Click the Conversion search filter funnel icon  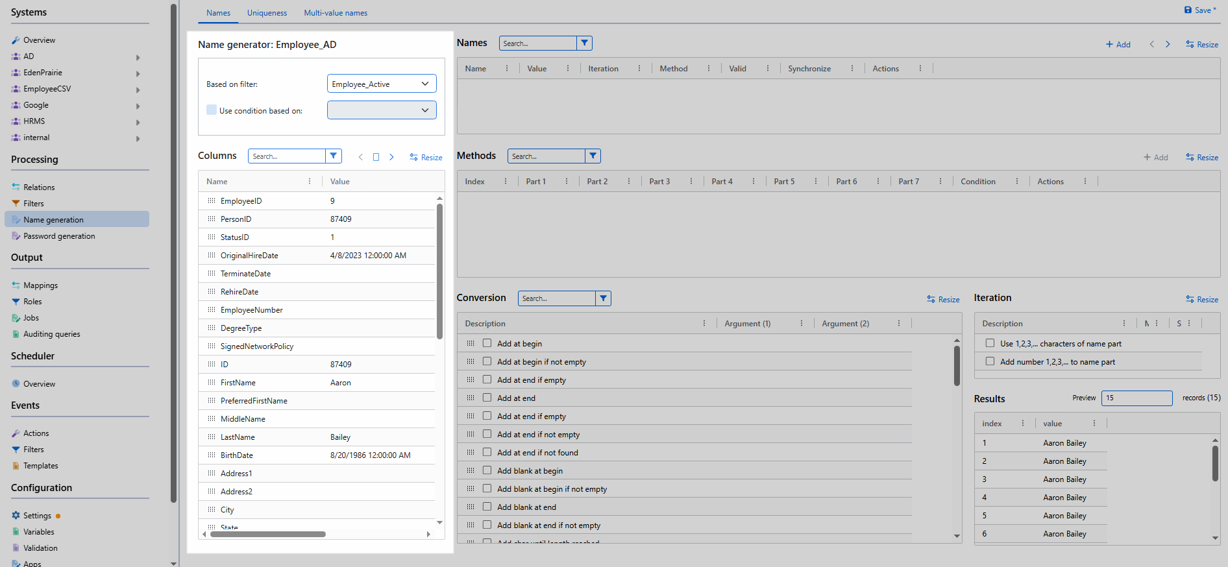click(603, 298)
